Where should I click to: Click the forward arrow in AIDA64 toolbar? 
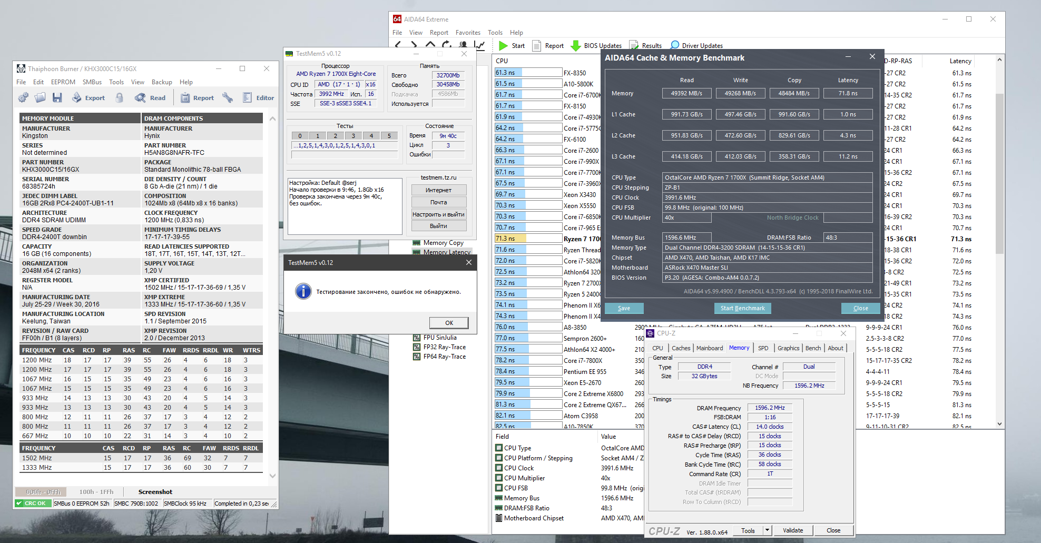point(414,45)
